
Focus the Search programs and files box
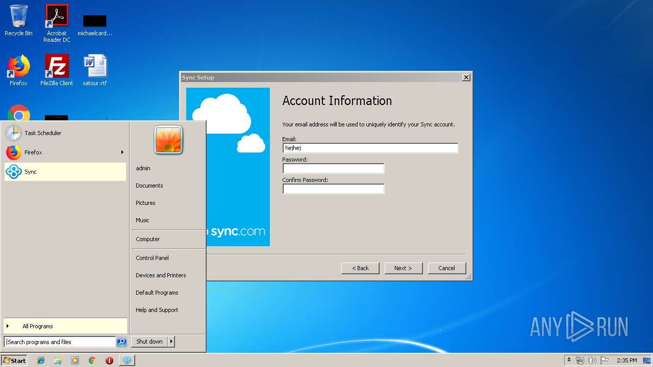pos(60,342)
